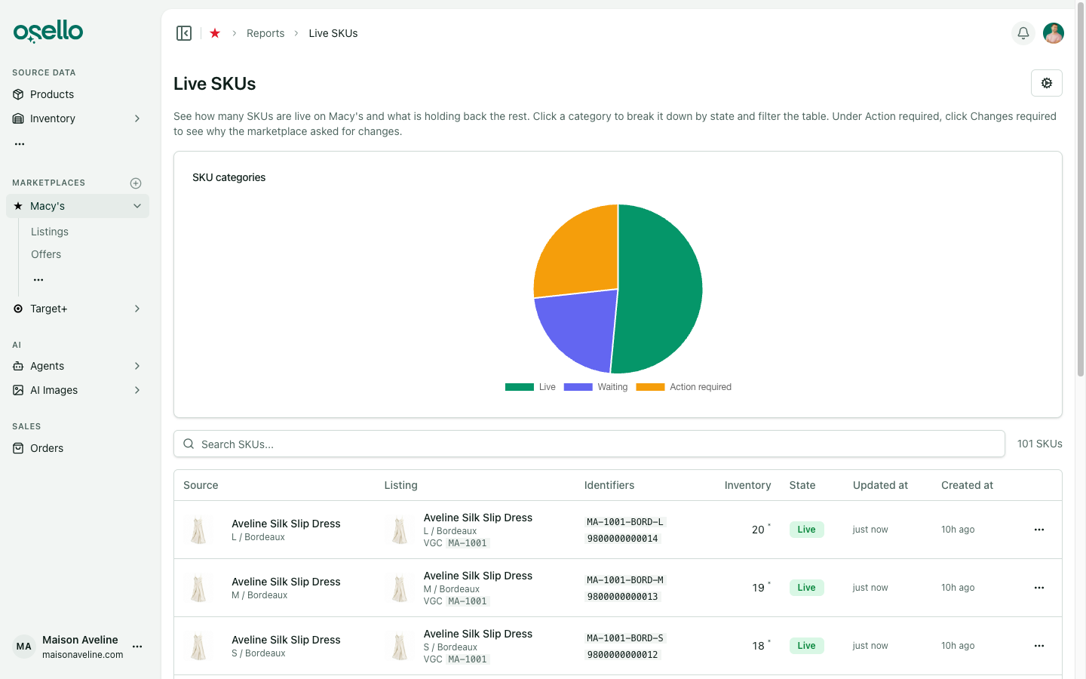Collapse the sidebar panel icon

pos(184,33)
